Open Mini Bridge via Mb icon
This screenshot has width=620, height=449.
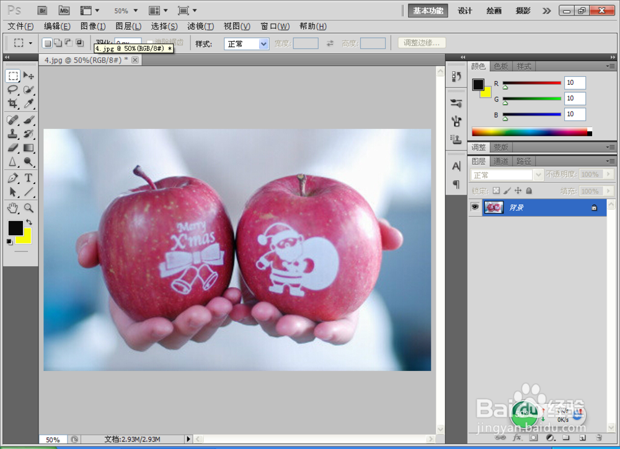click(x=64, y=11)
